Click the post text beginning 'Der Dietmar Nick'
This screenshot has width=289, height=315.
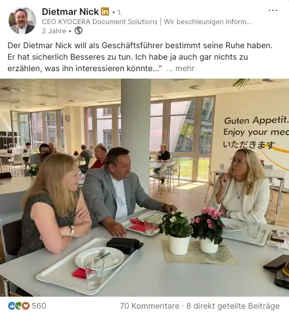coord(140,57)
